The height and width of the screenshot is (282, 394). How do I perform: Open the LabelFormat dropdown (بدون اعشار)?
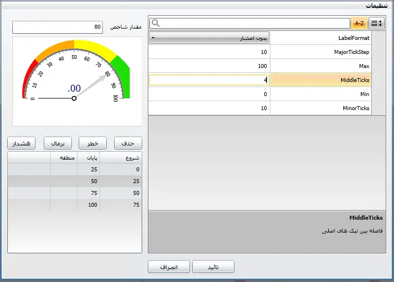coord(209,38)
